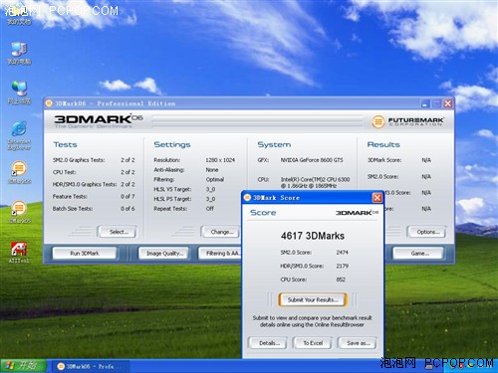Click Submit Your Results button

[313, 299]
